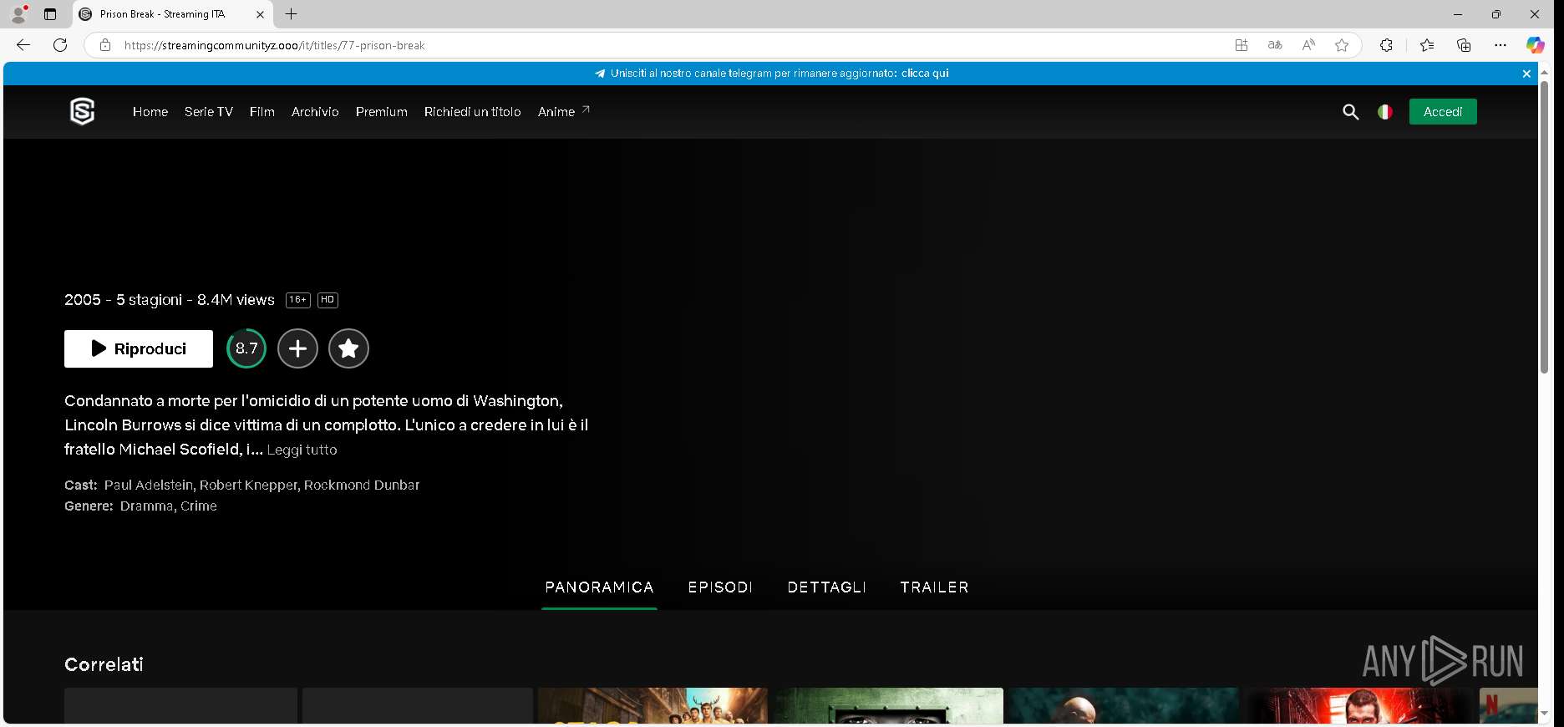Add Prison Break to list with plus icon

click(297, 348)
